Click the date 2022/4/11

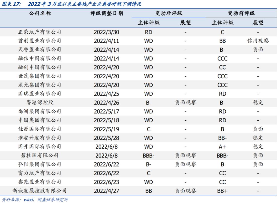[x=106, y=41]
